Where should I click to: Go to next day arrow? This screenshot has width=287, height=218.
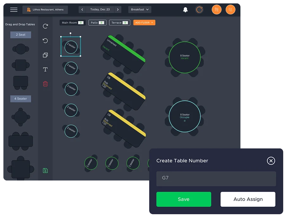click(x=118, y=9)
